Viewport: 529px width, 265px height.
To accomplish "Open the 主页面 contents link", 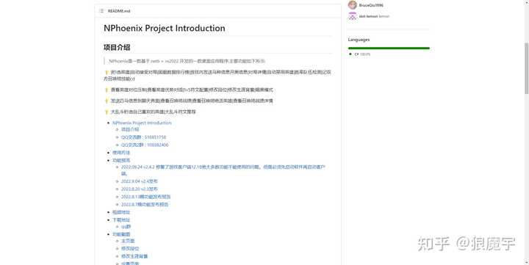I will tap(128, 241).
